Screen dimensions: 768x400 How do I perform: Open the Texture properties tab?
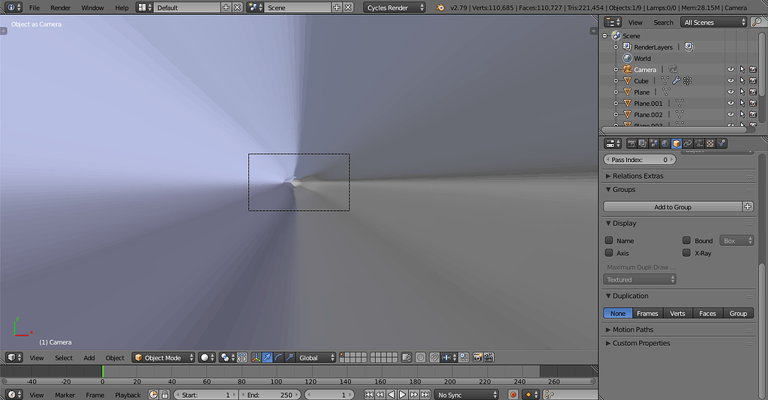tap(710, 143)
